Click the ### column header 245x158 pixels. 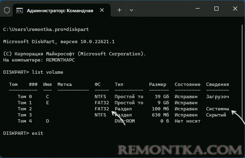[x=33, y=84]
